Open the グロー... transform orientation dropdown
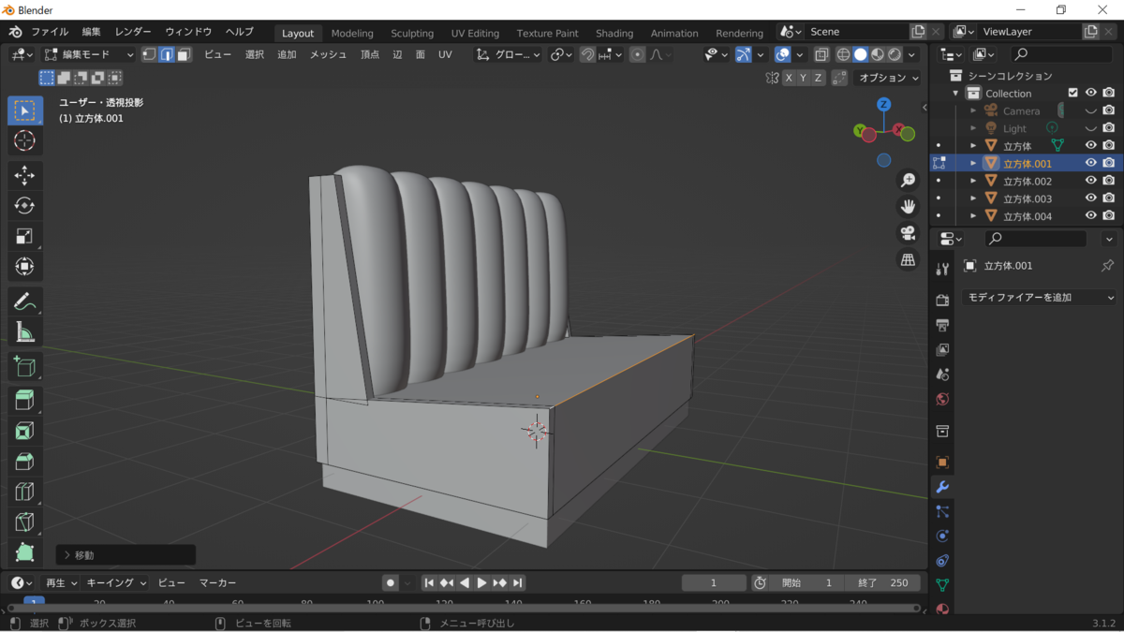The height and width of the screenshot is (632, 1124). pyautogui.click(x=508, y=54)
